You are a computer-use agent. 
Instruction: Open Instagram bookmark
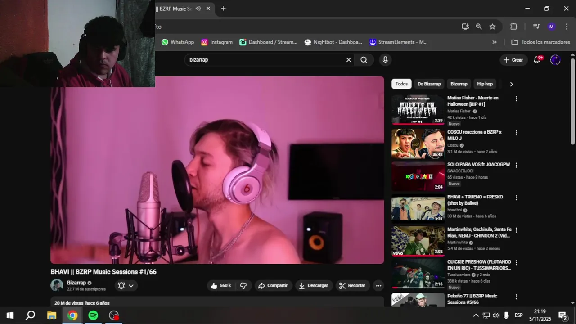[x=217, y=42]
